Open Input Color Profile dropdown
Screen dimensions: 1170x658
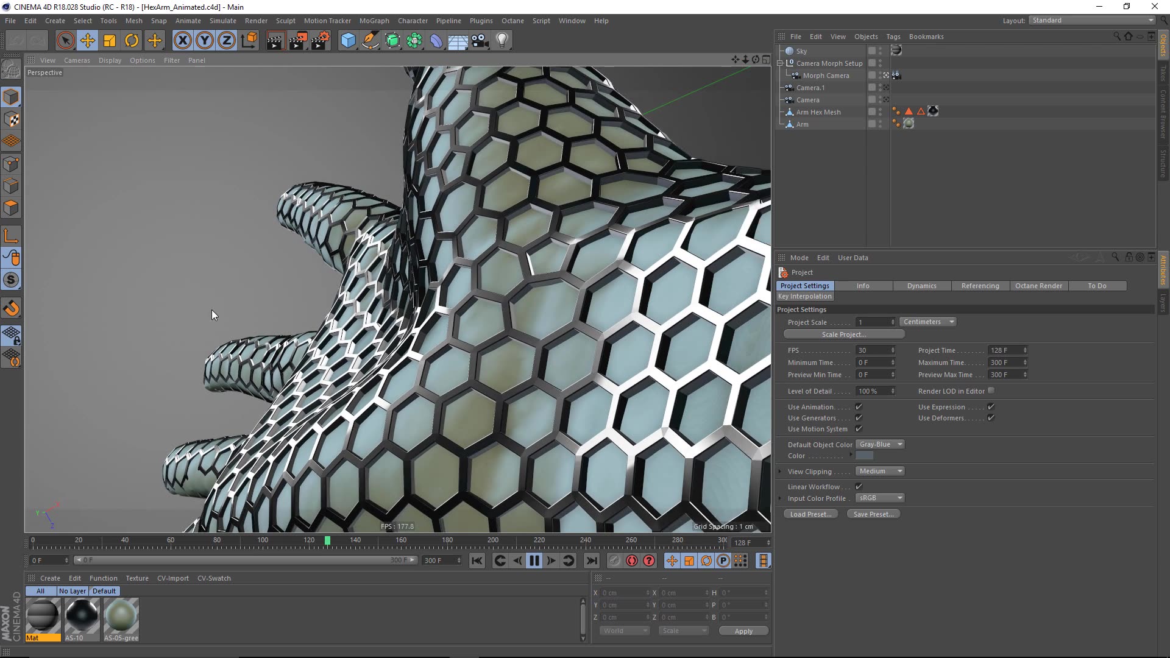pos(880,498)
